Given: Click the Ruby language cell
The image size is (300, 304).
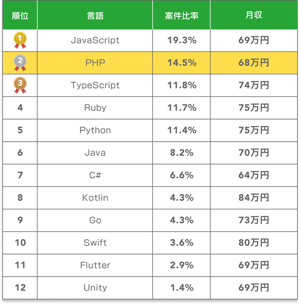Looking at the screenshot, I should tap(95, 108).
